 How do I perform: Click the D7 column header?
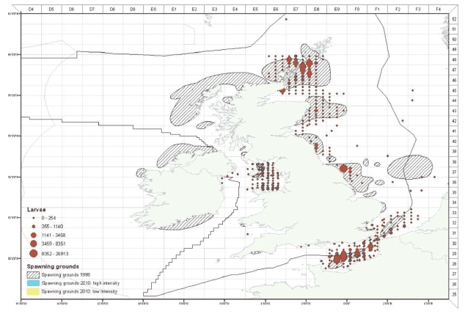[92, 10]
